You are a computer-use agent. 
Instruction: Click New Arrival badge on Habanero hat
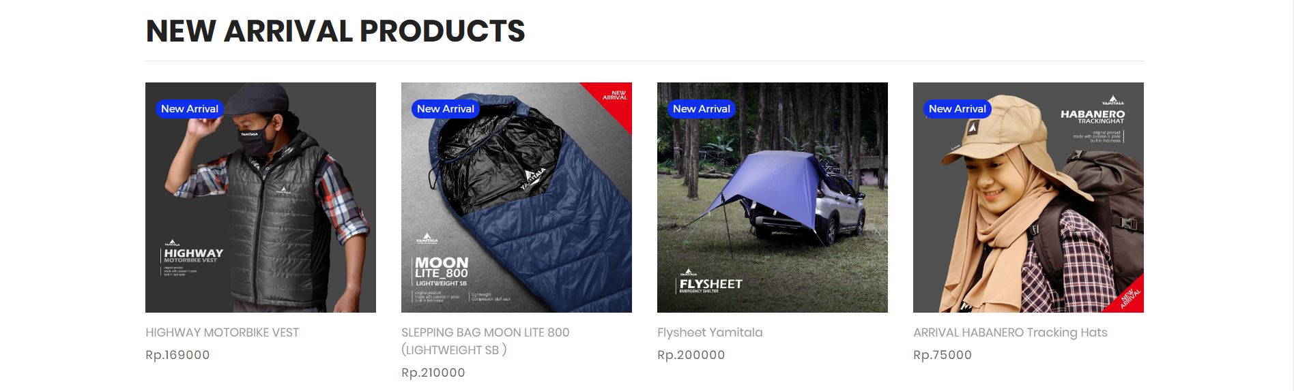point(958,109)
